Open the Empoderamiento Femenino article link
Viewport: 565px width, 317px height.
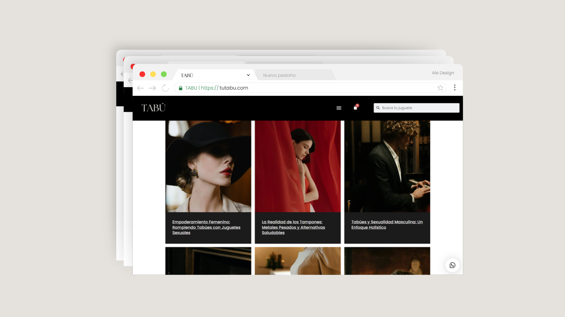tap(206, 227)
